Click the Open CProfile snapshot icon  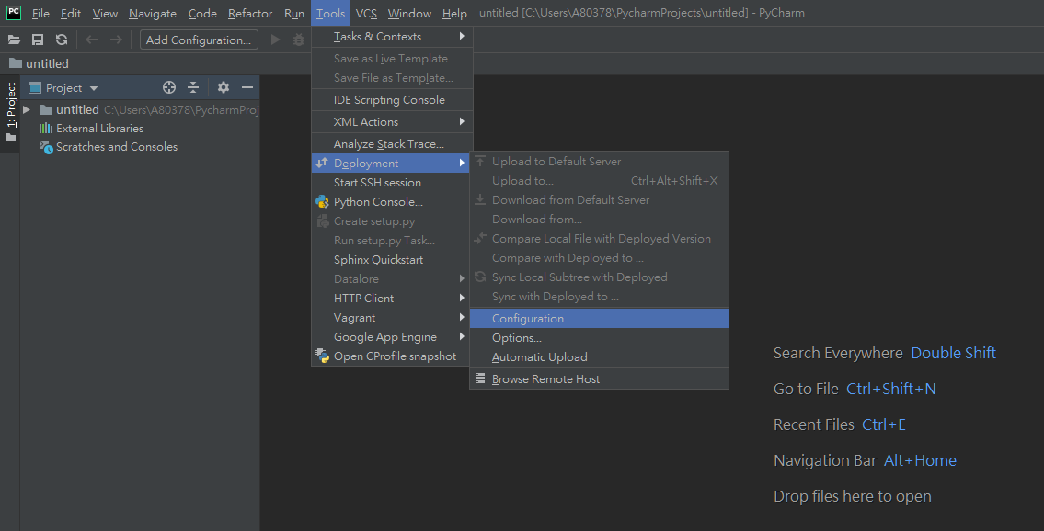(x=322, y=356)
